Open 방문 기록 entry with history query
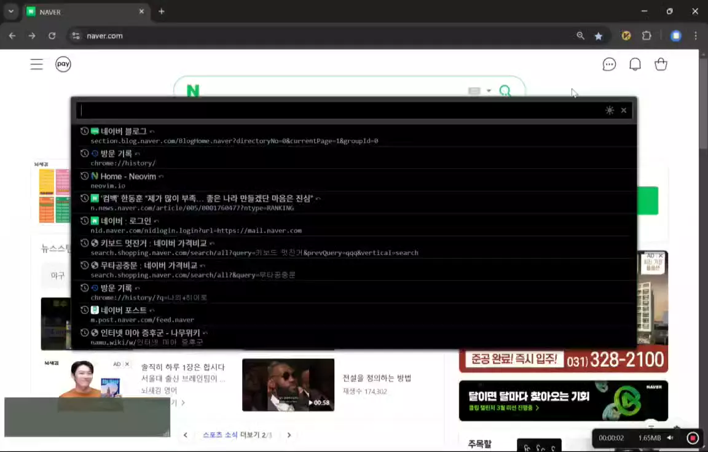Viewport: 708px width, 452px height. click(354, 292)
